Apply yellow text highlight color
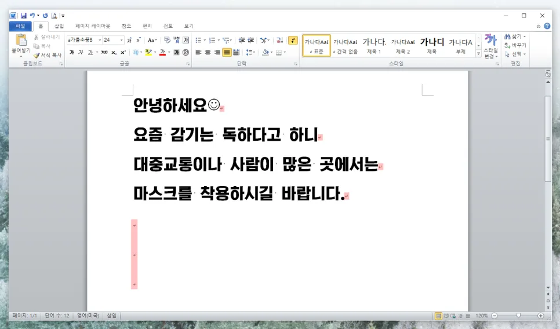This screenshot has height=329, width=560. (148, 53)
